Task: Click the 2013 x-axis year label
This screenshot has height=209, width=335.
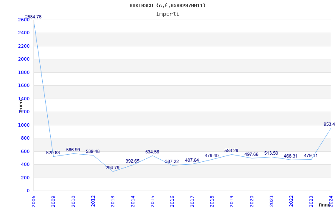Action: click(x=113, y=201)
